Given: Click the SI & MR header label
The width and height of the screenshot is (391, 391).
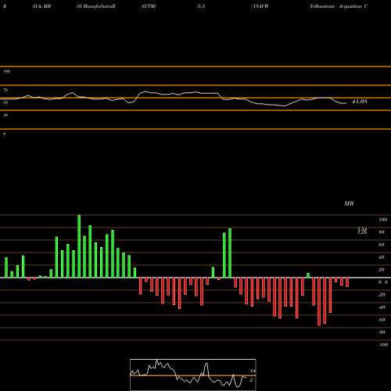Looking at the screenshot, I should click(41, 6).
